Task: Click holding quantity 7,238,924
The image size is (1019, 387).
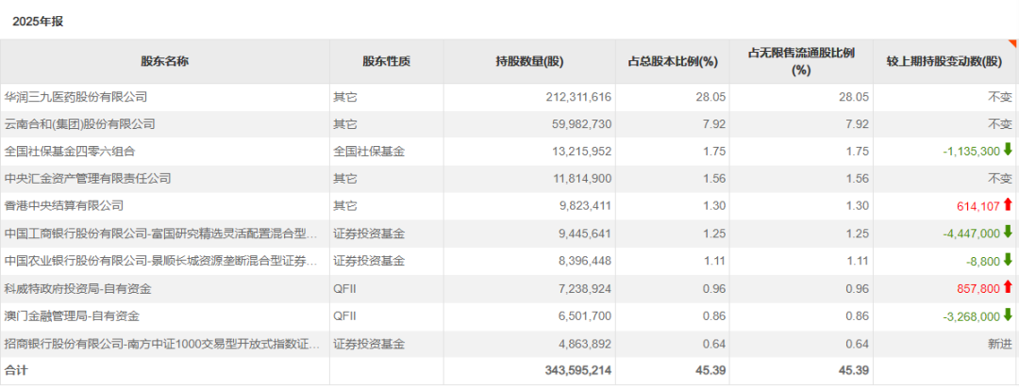Action: tap(586, 288)
